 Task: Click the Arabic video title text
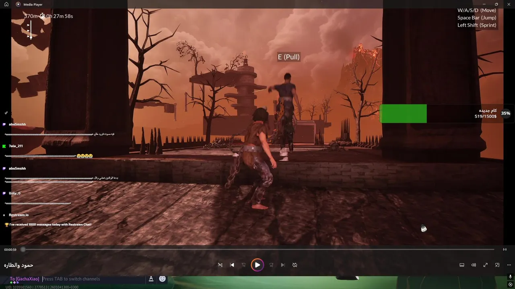click(x=19, y=265)
